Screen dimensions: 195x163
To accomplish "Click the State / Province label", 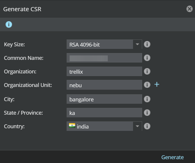I will (23, 113).
